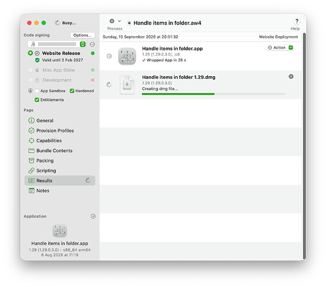This screenshot has height=287, width=326.
Task: Cancel the dmg creation with X button
Action: tap(291, 76)
